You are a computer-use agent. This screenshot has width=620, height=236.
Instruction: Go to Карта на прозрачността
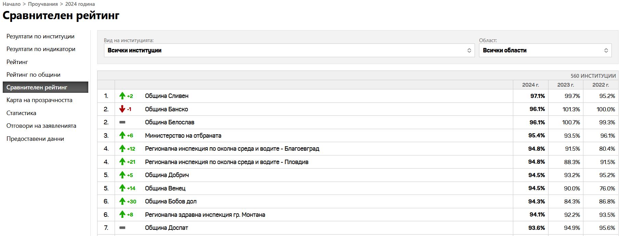(x=39, y=100)
